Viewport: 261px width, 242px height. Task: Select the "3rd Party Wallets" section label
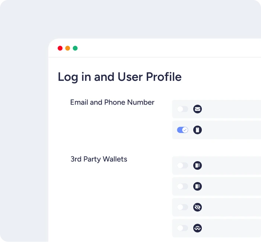99,159
